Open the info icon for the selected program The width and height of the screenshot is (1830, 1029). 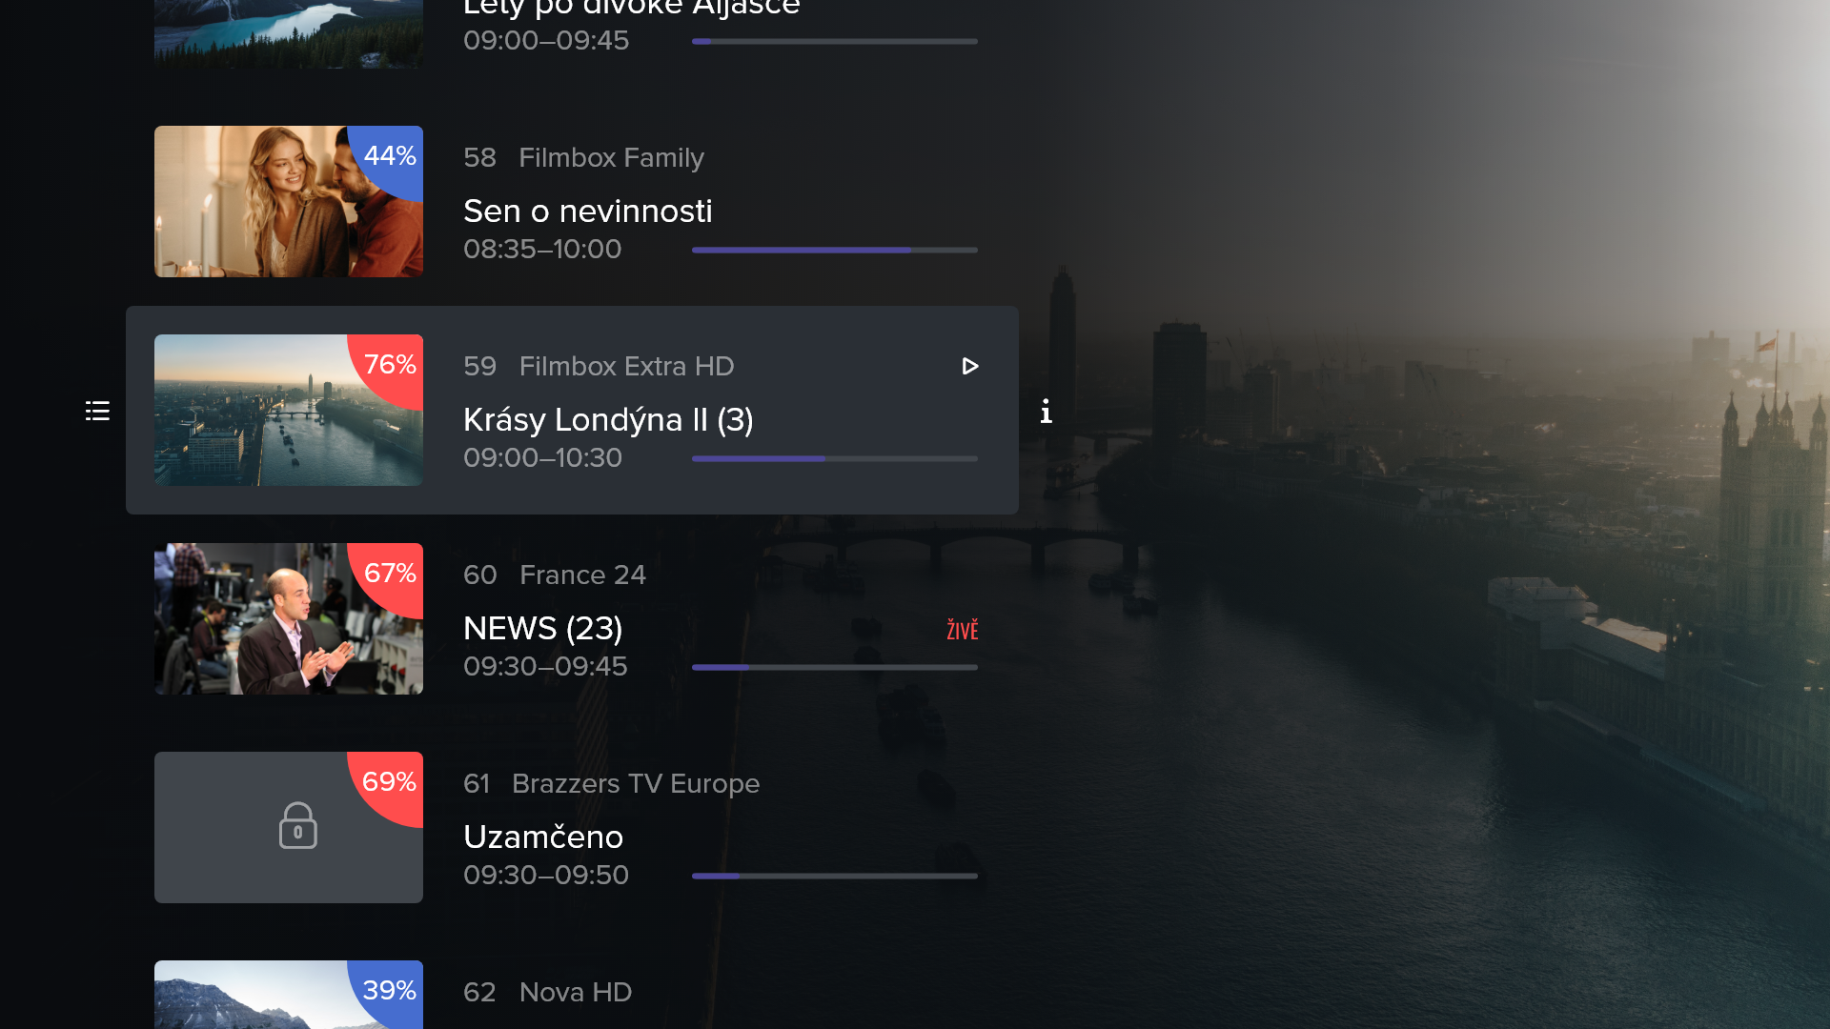[1046, 411]
